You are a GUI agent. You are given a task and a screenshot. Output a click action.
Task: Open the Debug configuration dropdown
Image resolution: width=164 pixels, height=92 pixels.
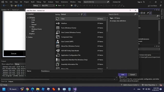coord(37,6)
